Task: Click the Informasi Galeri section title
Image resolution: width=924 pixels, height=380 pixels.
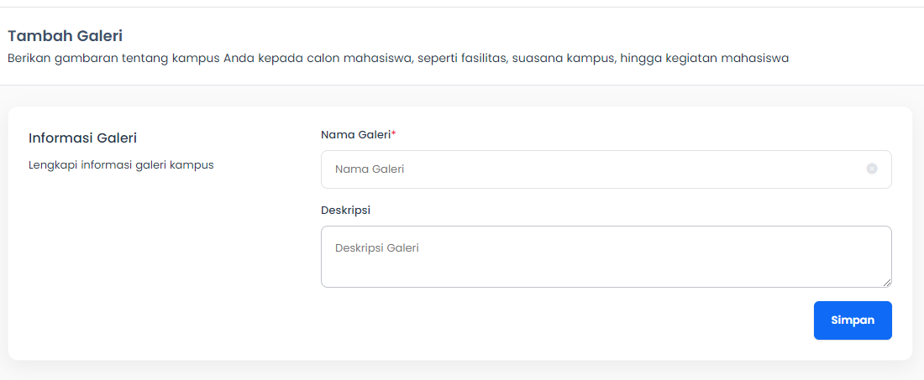Action: pyautogui.click(x=82, y=138)
